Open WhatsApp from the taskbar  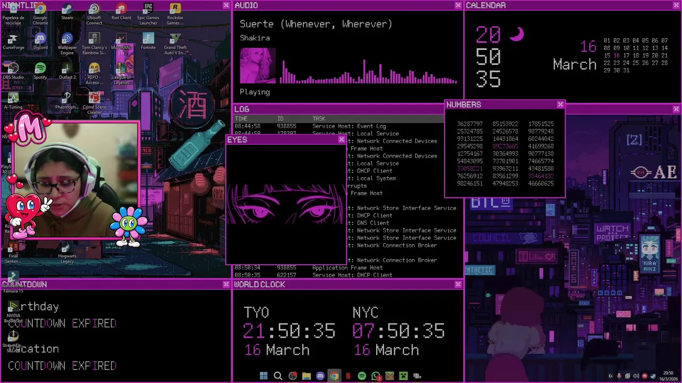click(376, 376)
